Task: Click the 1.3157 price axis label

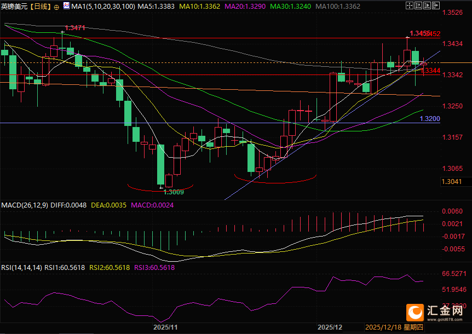Action: 452,137
